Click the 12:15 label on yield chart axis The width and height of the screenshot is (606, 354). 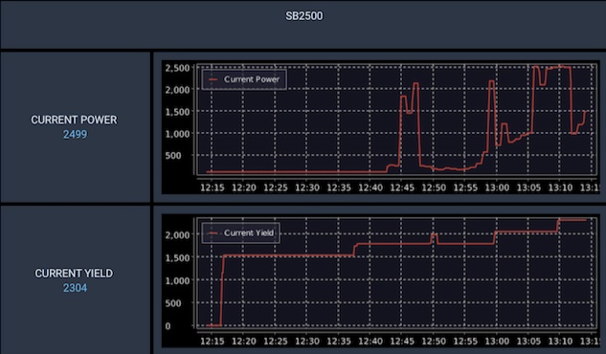click(x=213, y=342)
